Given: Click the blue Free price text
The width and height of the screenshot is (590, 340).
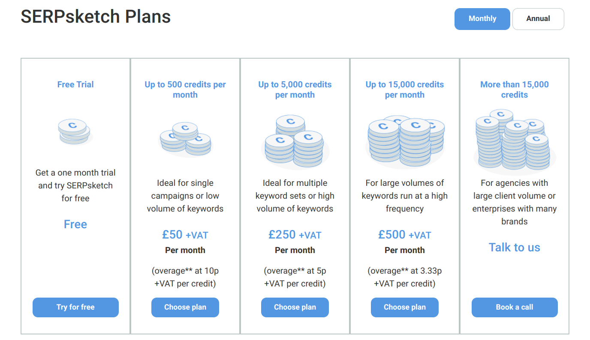Looking at the screenshot, I should coord(75,224).
